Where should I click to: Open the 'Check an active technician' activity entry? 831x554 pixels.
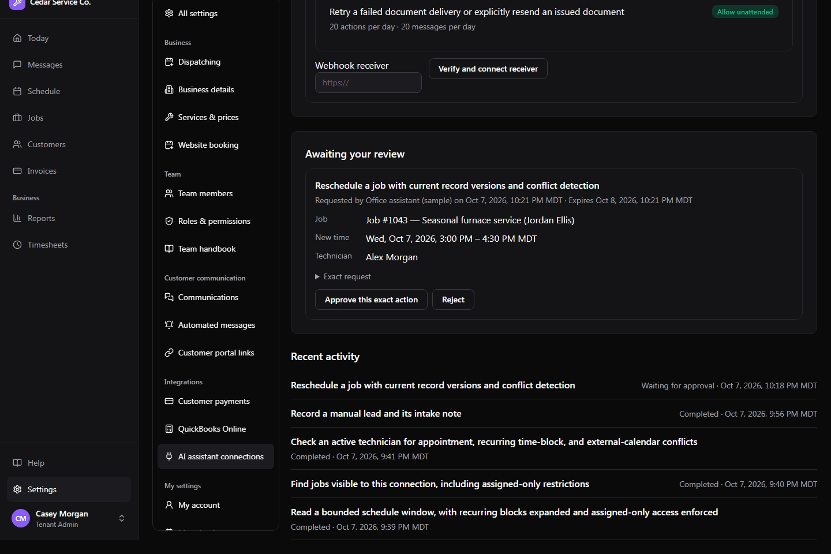[554, 449]
